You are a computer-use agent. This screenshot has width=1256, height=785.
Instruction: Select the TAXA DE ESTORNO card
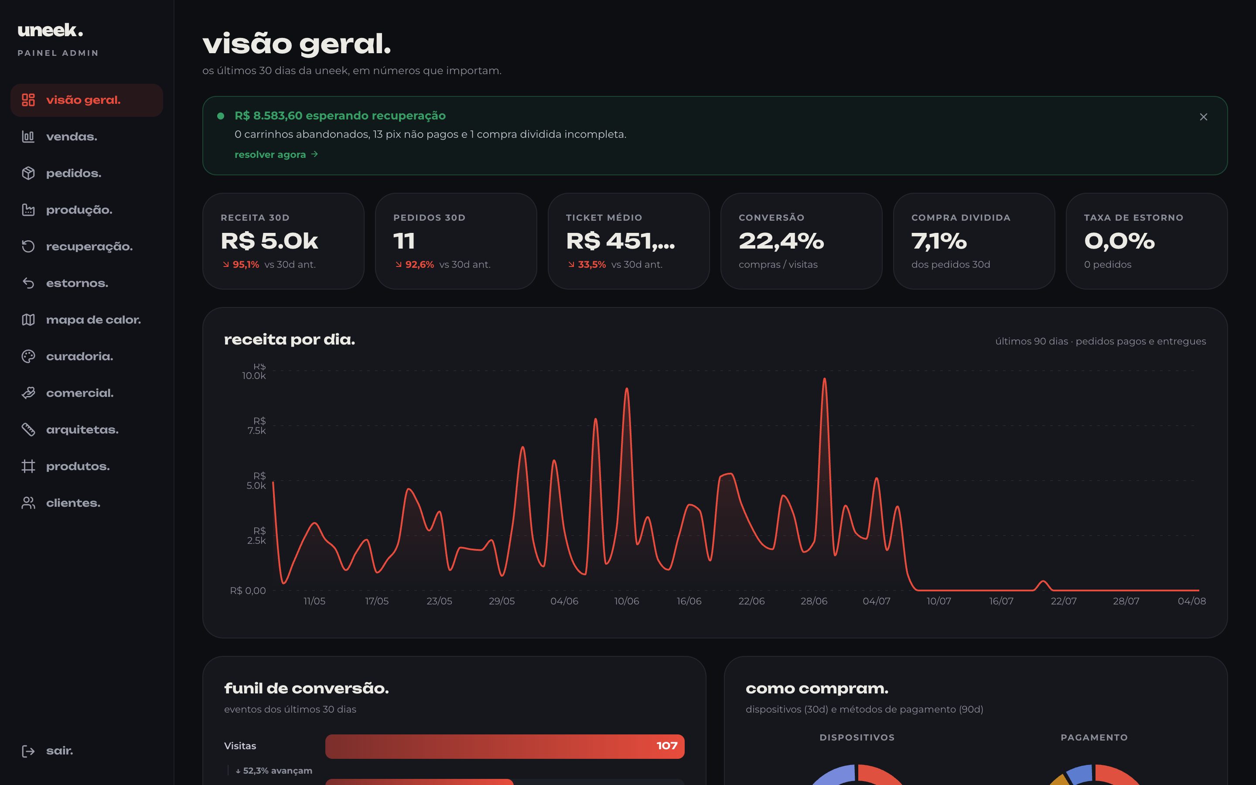click(x=1147, y=241)
